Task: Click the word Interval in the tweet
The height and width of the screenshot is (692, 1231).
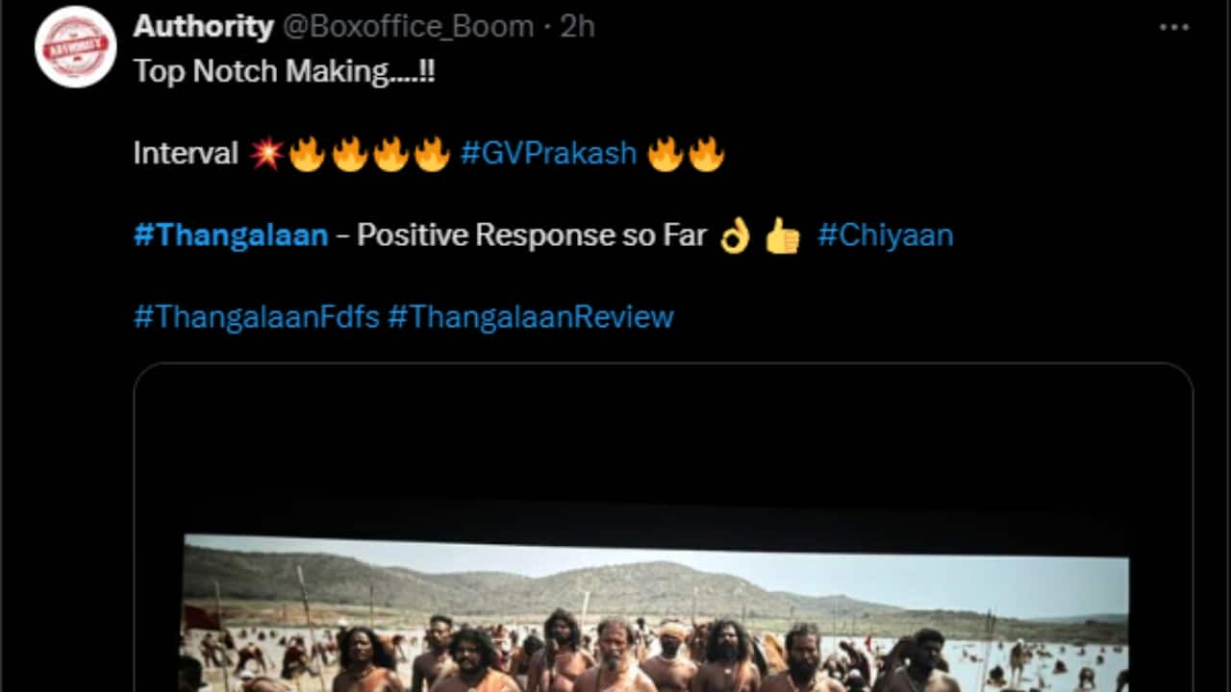Action: click(186, 153)
